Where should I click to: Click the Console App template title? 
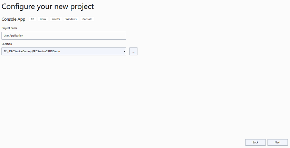pyautogui.click(x=13, y=19)
